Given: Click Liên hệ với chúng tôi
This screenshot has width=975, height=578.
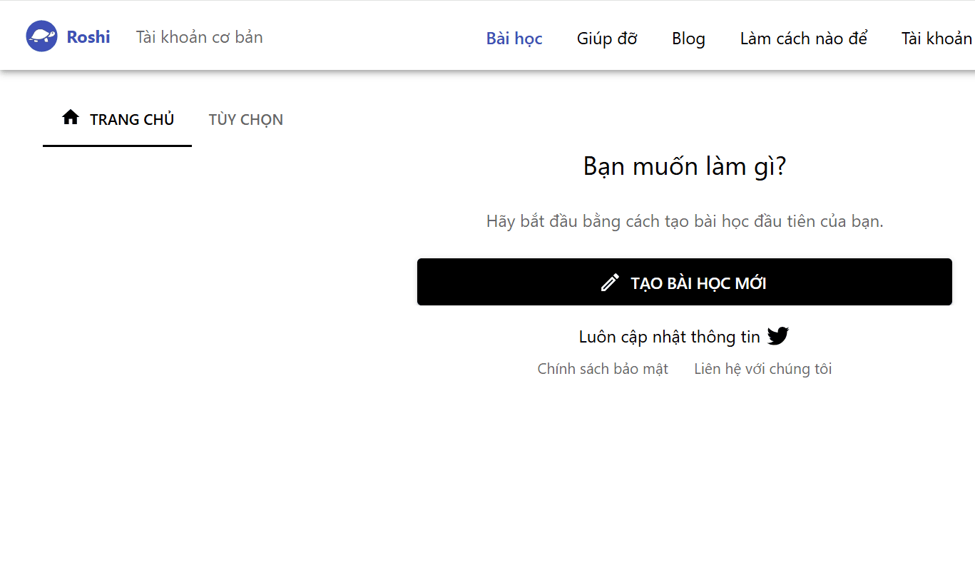Looking at the screenshot, I should click(x=762, y=368).
